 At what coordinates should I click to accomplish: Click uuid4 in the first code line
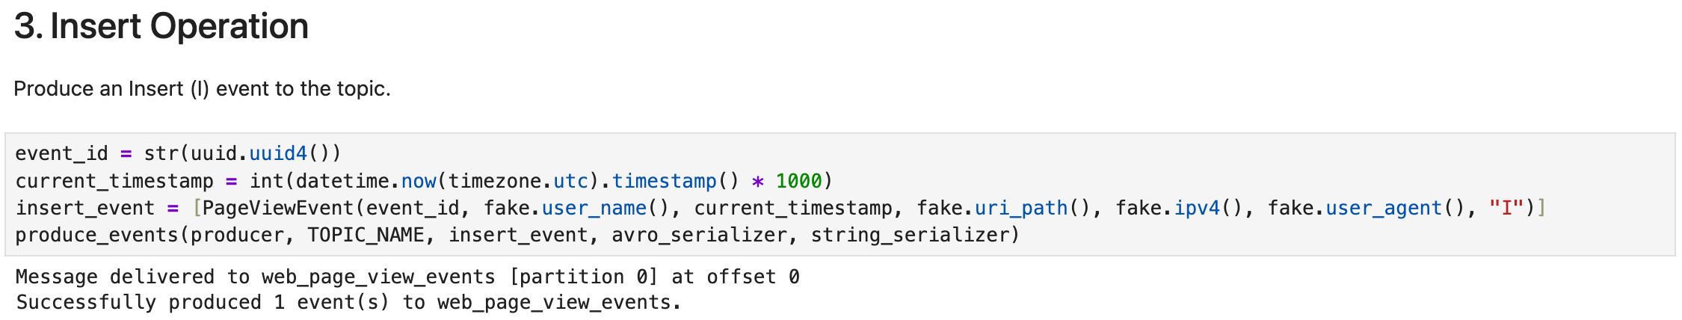[278, 153]
